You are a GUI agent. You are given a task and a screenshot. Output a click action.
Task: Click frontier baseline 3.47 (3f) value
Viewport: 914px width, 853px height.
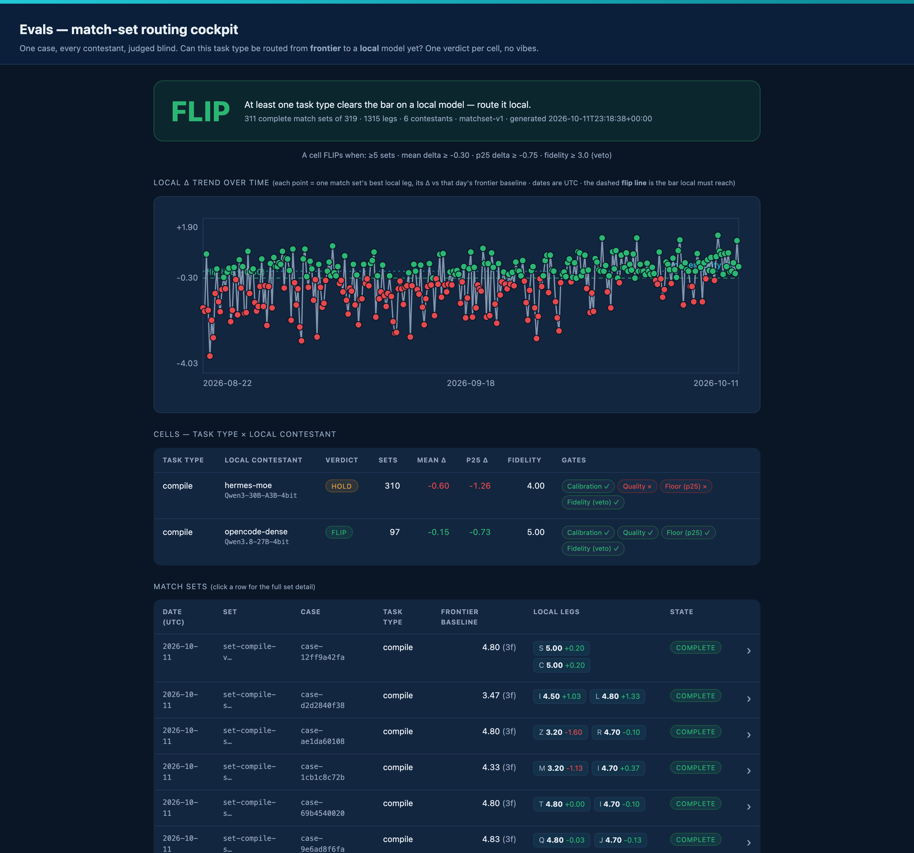[499, 695]
